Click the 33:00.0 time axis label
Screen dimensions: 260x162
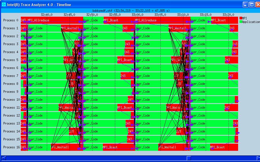pyautogui.click(x=137, y=15)
